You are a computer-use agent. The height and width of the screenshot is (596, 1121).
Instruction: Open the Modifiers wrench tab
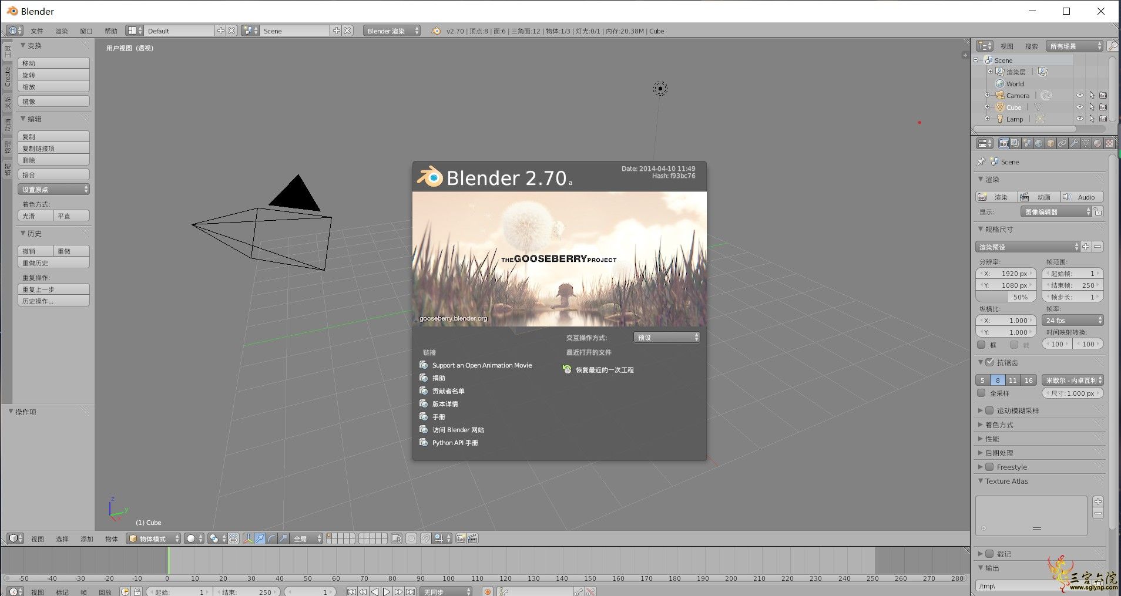tap(1074, 143)
